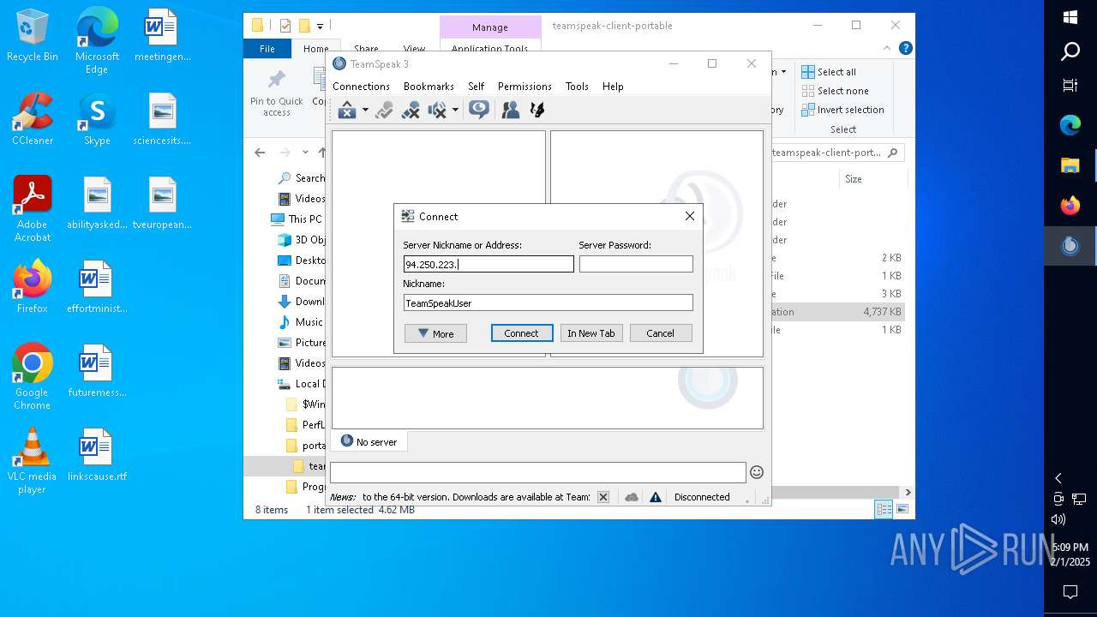Viewport: 1097px width, 617px height.
Task: Open Microsoft Edge desktop shortcut
Action: coord(97,41)
